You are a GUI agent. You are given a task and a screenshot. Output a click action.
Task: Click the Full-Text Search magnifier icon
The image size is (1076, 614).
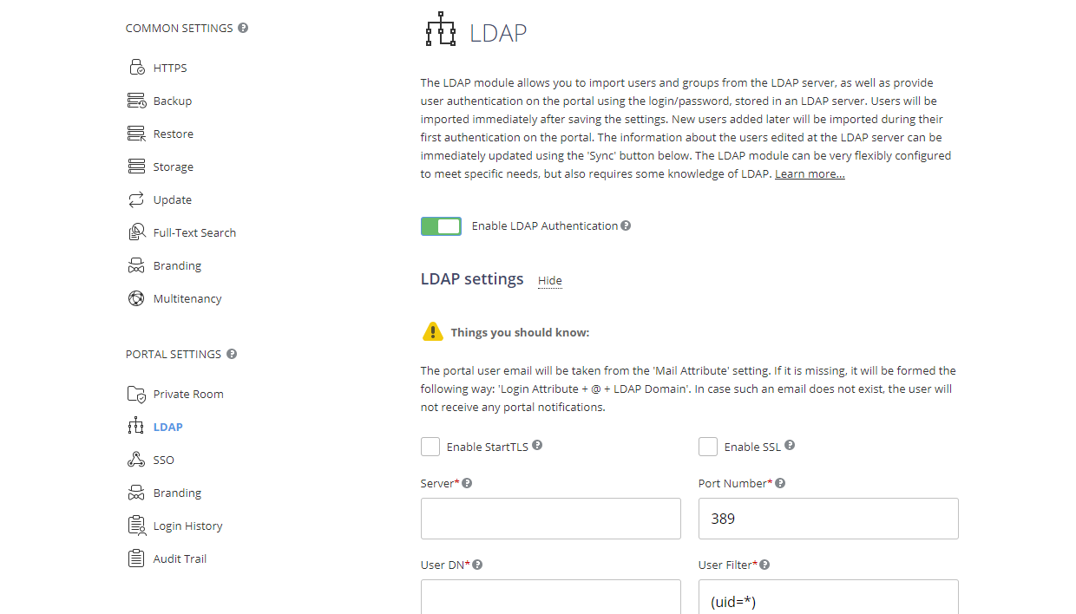pyautogui.click(x=136, y=232)
